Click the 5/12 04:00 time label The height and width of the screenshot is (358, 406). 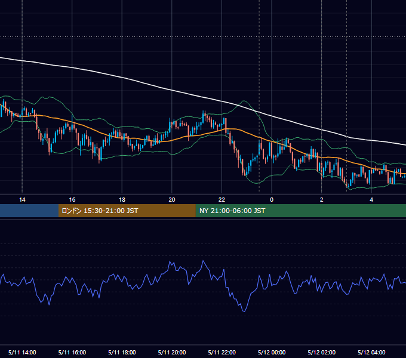(371, 352)
